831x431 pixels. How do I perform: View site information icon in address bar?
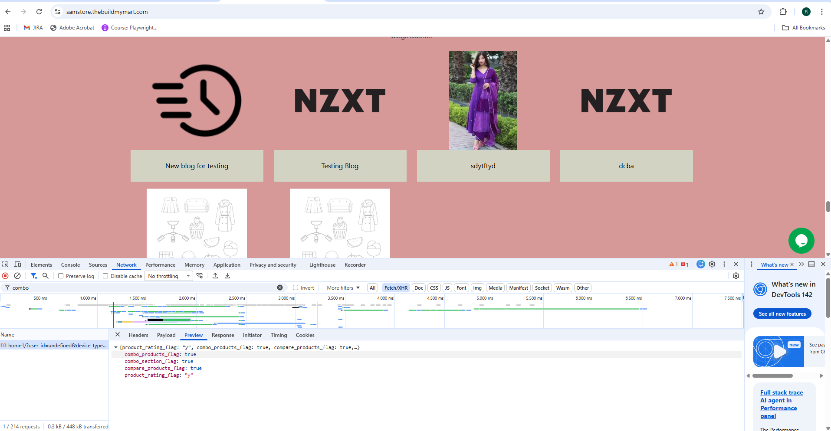point(58,12)
